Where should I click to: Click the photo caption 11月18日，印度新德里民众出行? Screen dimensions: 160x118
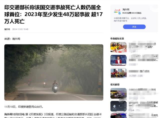24,107
